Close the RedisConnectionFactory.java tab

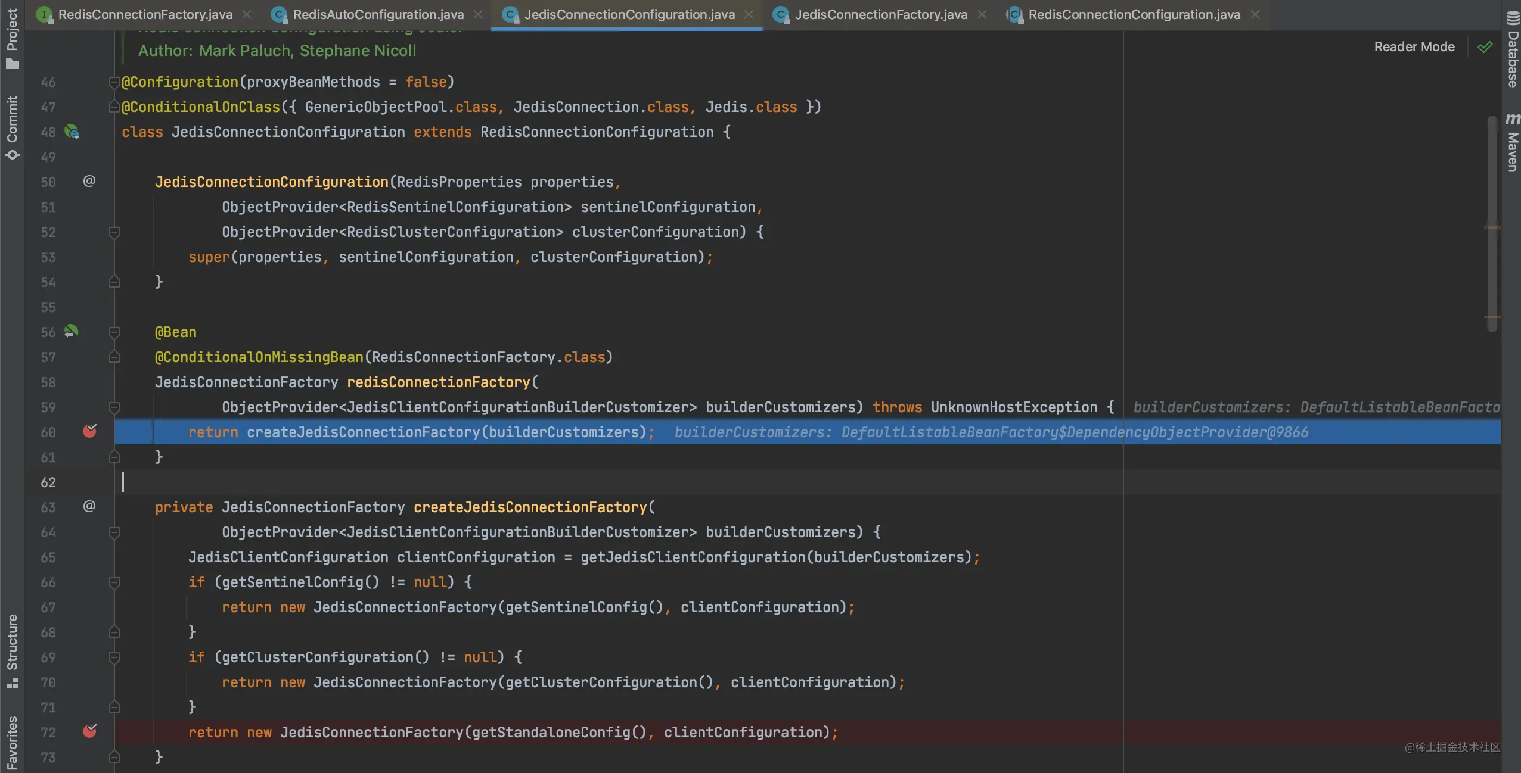click(247, 14)
